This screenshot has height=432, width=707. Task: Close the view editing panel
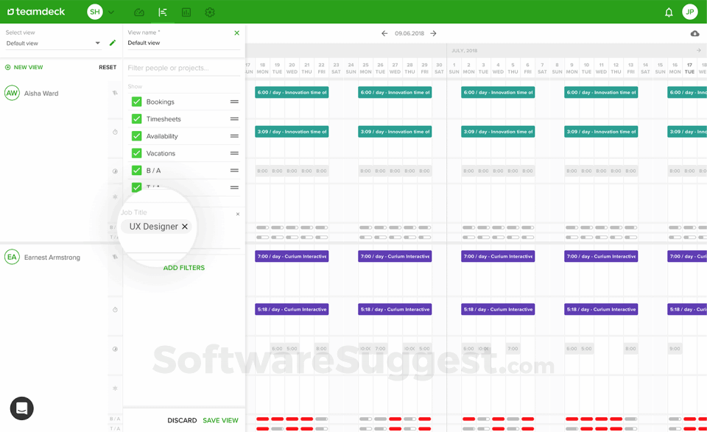tap(236, 33)
